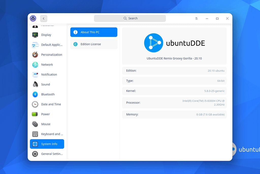Screen dimensions: 260x174
Task: Go back with the back arrow button
Action: pyautogui.click(x=44, y=18)
